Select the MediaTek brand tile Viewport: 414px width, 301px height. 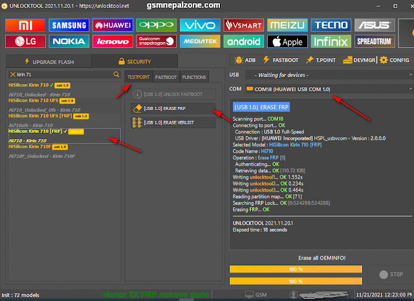click(200, 41)
